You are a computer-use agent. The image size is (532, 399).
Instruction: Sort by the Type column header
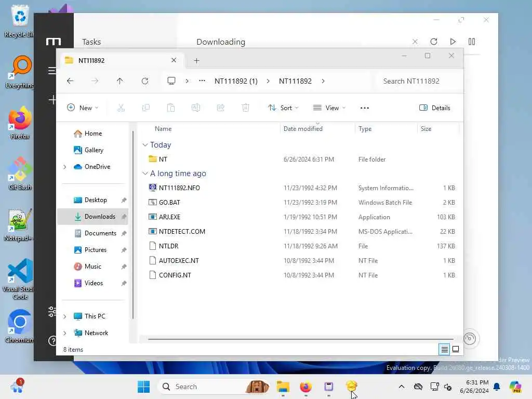pyautogui.click(x=365, y=129)
